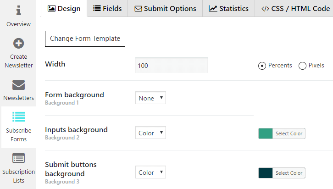
Task: Open the Subscription Lists icon
Action: click(19, 158)
